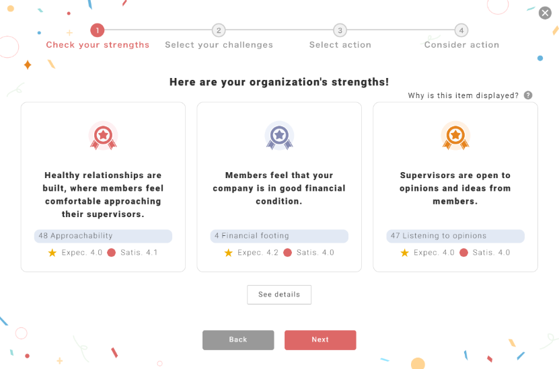Open 'Why is this item displayed?' link
Viewport: 559px width, 369px height.
point(463,95)
